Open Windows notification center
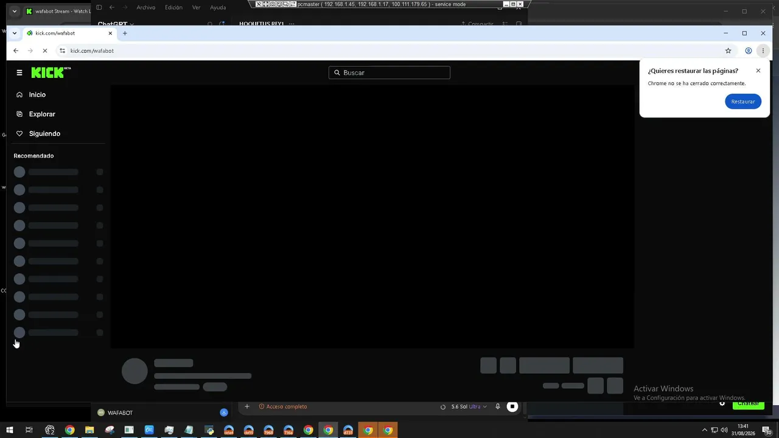 point(767,430)
